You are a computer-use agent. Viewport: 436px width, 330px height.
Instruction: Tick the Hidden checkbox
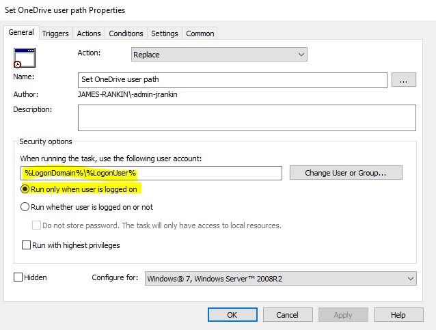[18, 277]
